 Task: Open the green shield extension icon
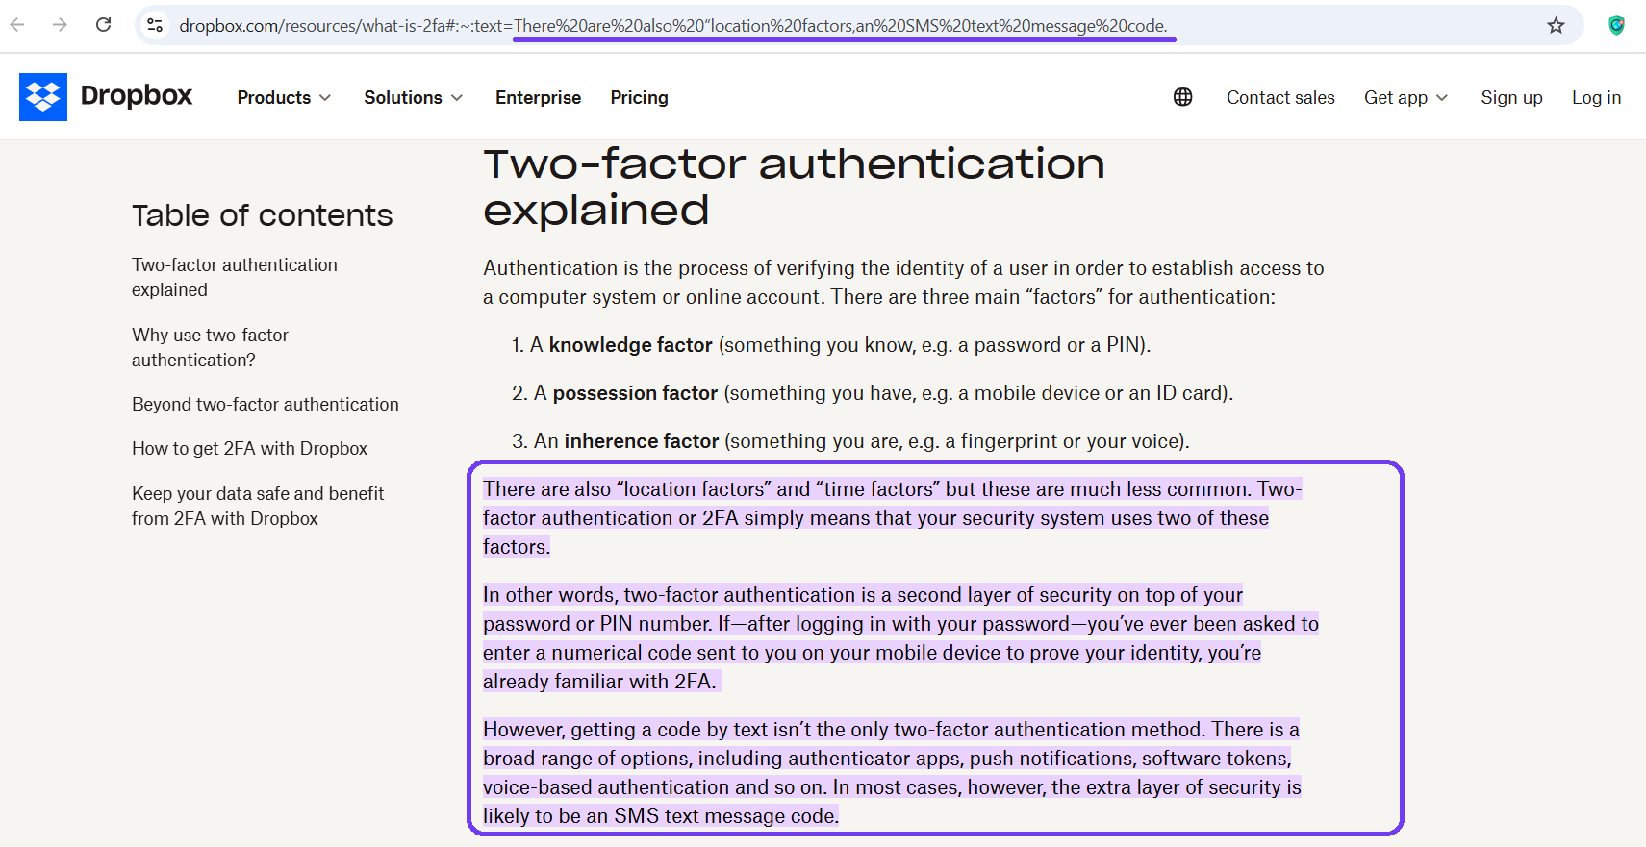(x=1616, y=26)
